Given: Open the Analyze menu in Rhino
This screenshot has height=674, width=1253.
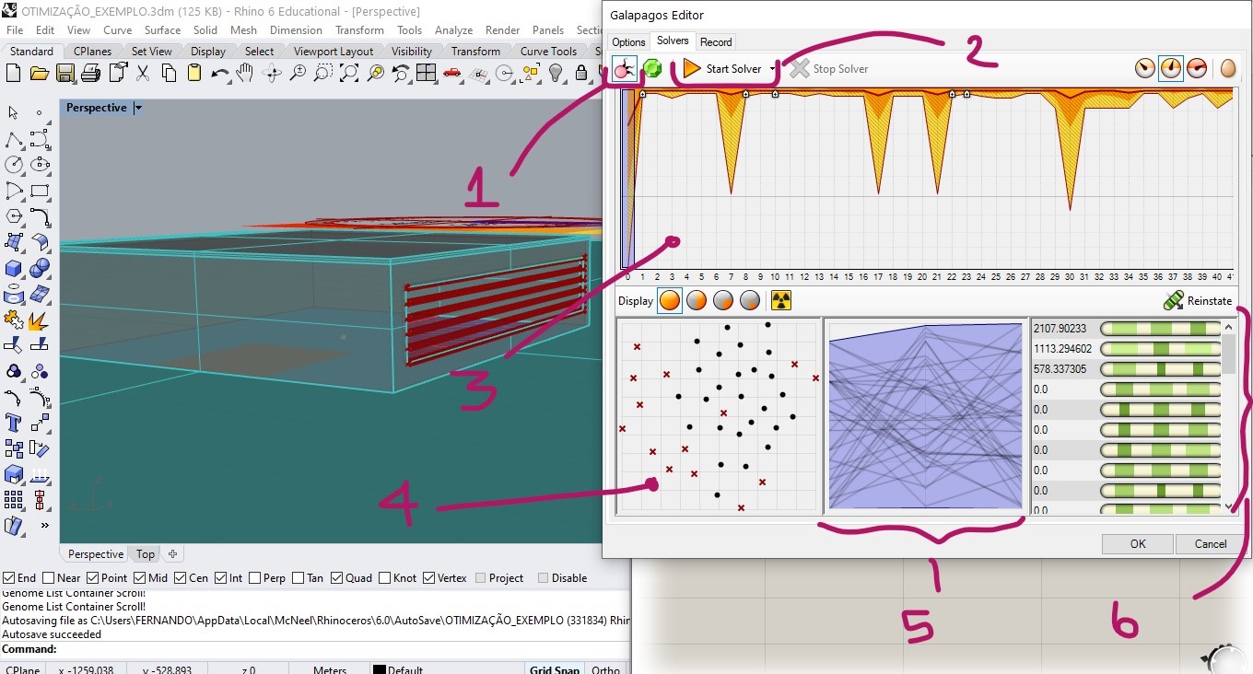Looking at the screenshot, I should coord(453,30).
